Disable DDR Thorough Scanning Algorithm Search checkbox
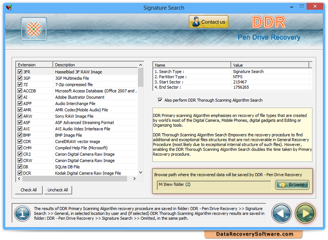Image resolution: width=328 pixels, height=240 pixels. coord(160,100)
